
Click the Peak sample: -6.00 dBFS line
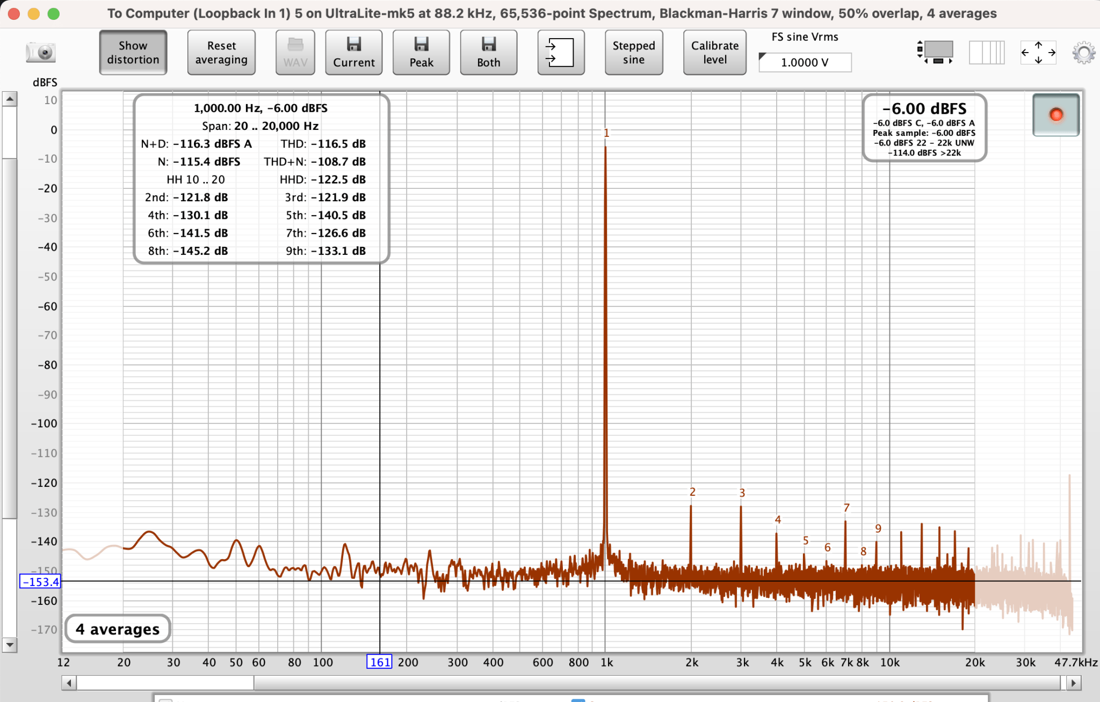(x=924, y=133)
